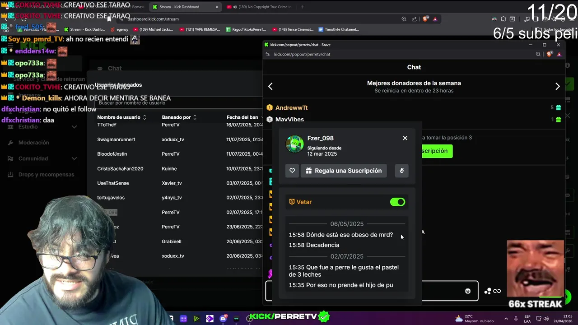
Task: Select banned user tortugavelos row
Action: pyautogui.click(x=179, y=198)
